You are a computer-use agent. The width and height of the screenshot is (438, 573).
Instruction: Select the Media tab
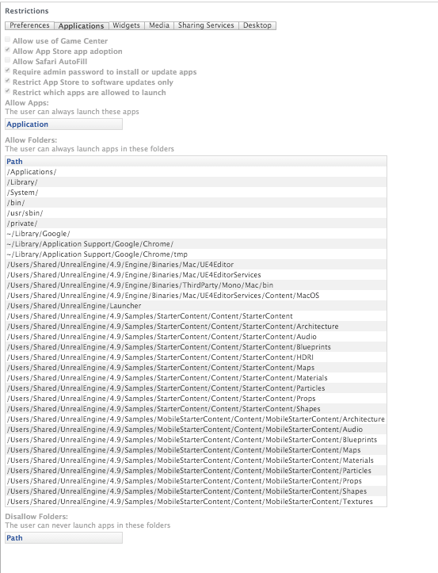pyautogui.click(x=159, y=25)
